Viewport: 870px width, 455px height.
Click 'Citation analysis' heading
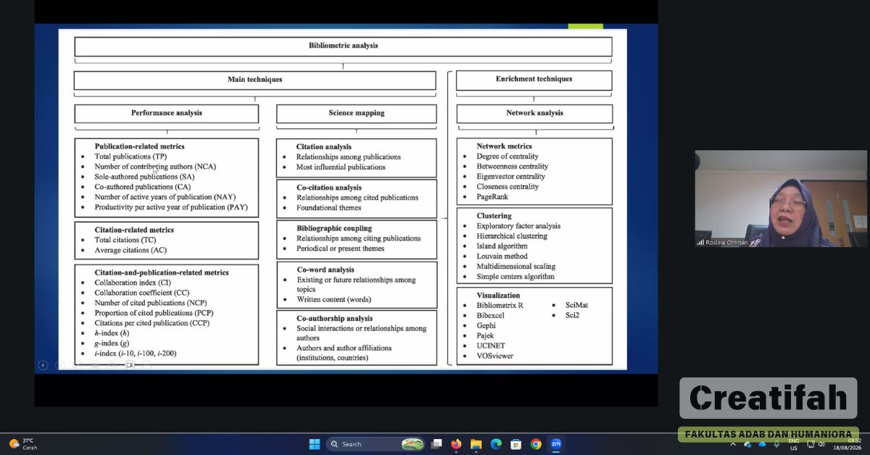[323, 147]
